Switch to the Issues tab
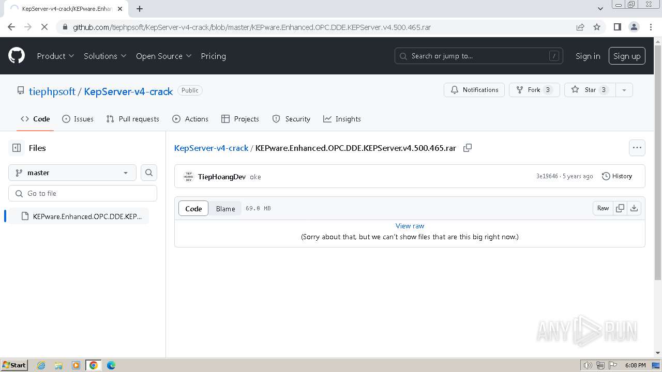This screenshot has width=662, height=372. click(78, 119)
